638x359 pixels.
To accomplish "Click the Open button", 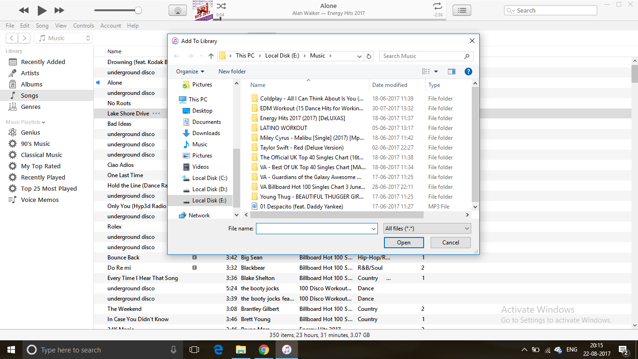I will (404, 243).
